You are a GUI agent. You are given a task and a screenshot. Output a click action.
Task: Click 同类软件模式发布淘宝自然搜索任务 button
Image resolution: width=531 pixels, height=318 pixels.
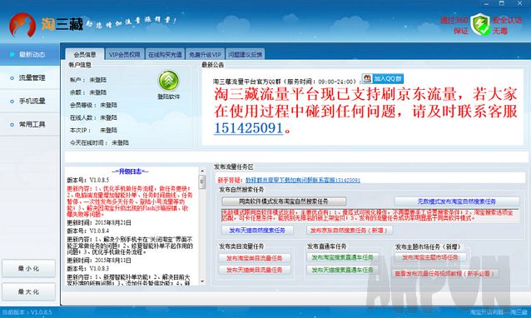pos(284,201)
